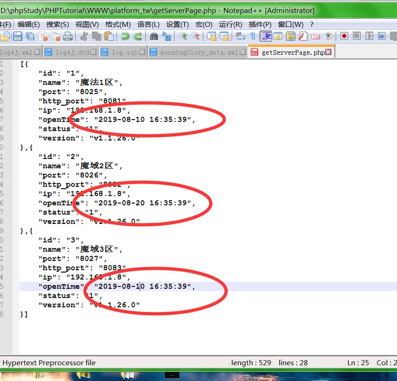Click the Paste clipboard icon
Viewport: 397px width, 381px height.
[x=110, y=36]
